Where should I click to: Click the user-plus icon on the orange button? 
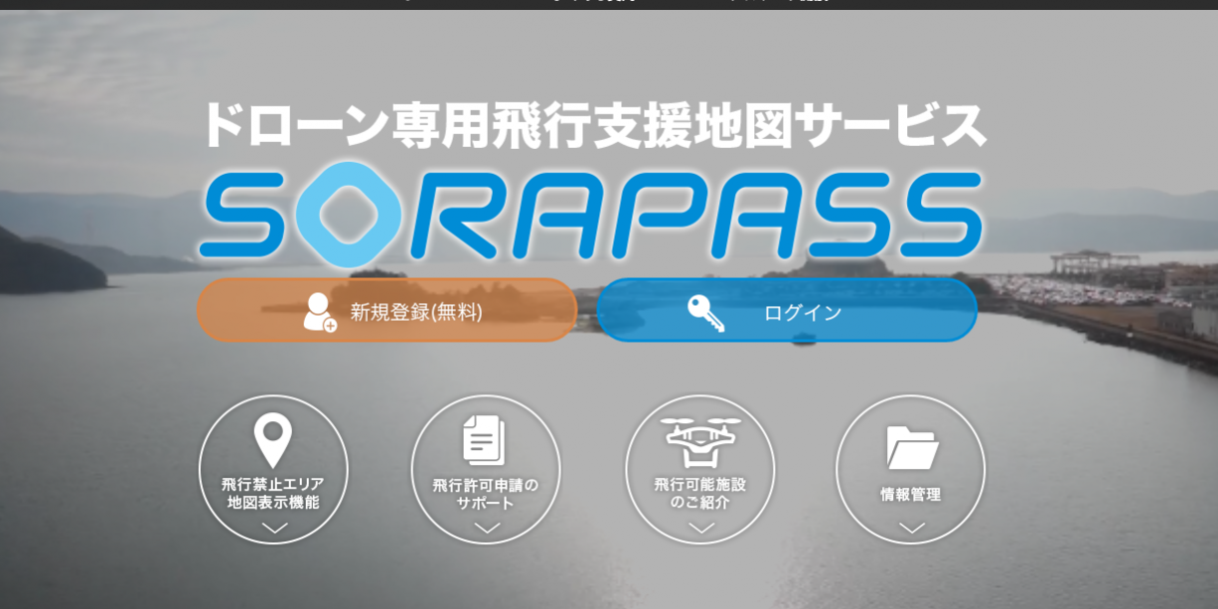(319, 312)
